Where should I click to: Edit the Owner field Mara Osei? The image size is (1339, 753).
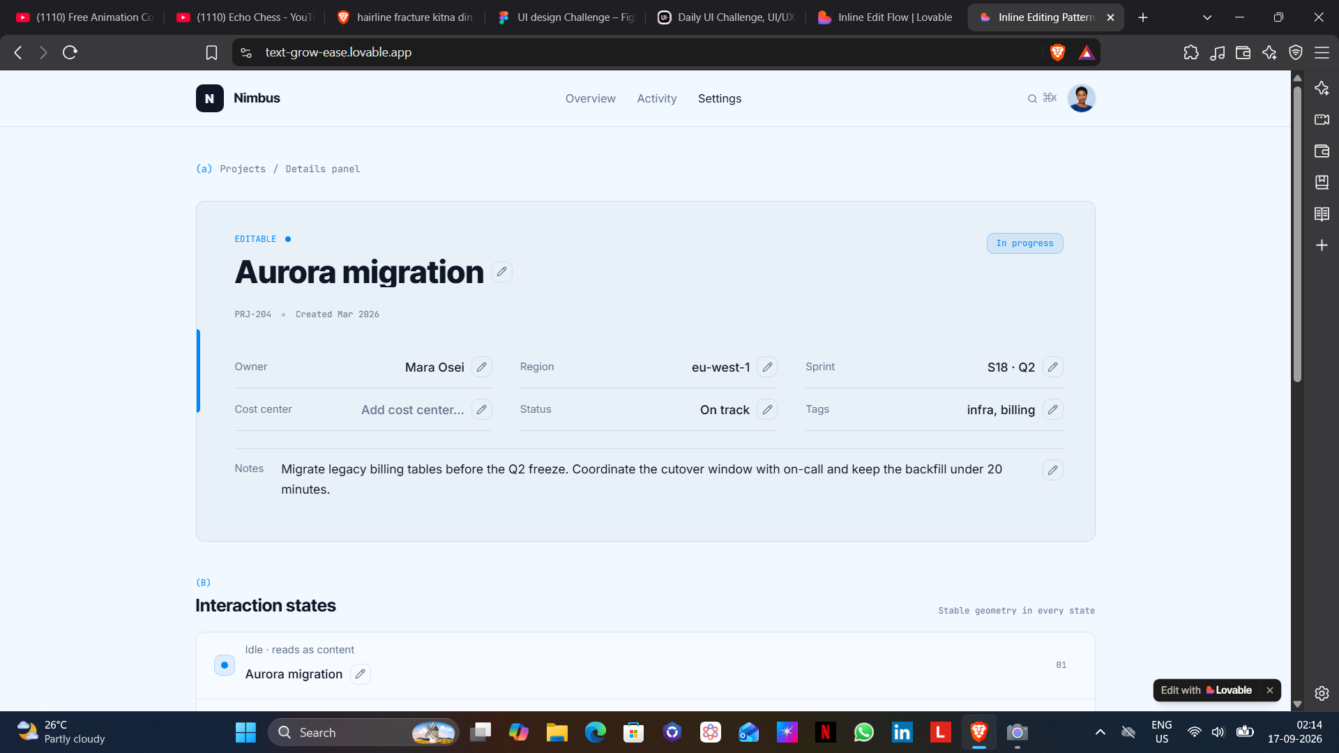coord(481,367)
